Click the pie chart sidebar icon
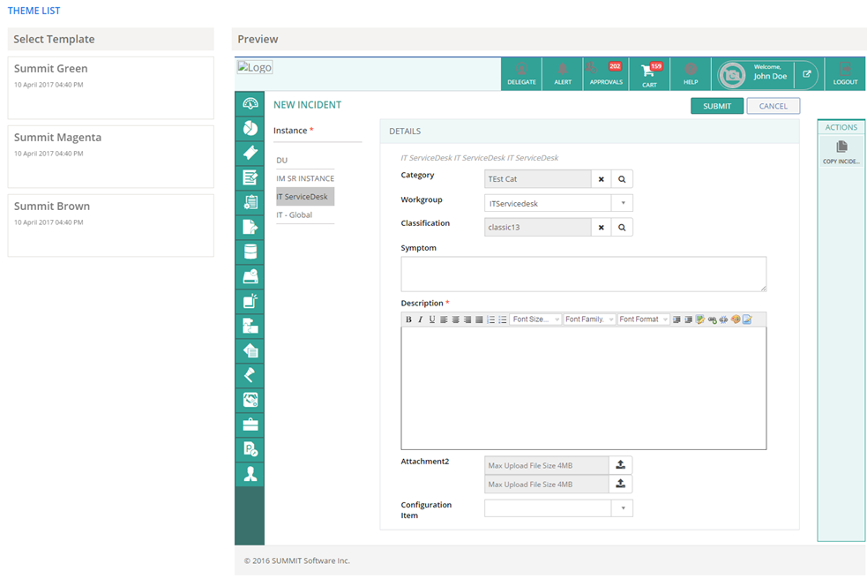Screen dimensions: 867x579 coord(250,128)
